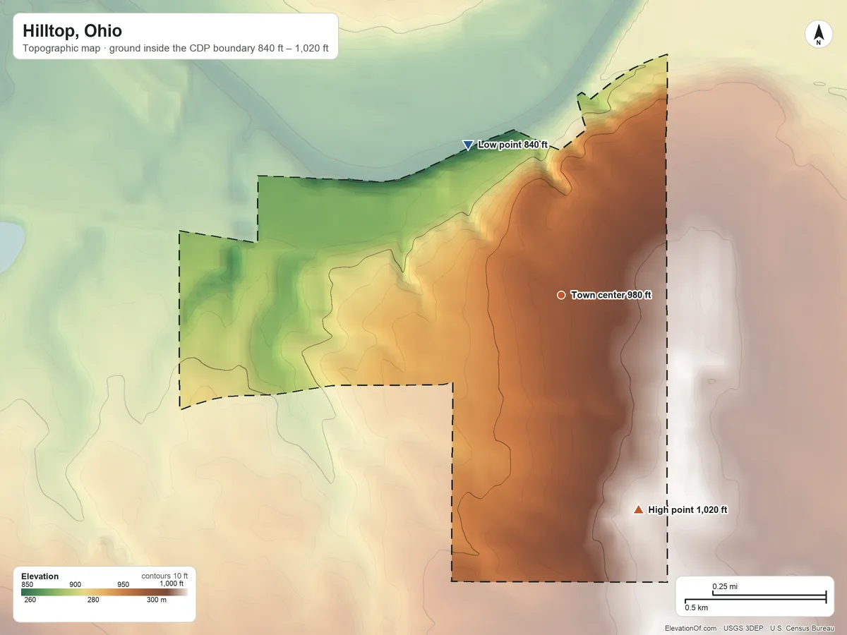The height and width of the screenshot is (635, 847).
Task: Click the 'Hilltop, Ohio' map title
Action: [72, 31]
